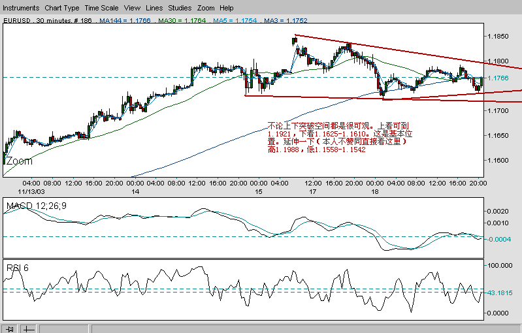This screenshot has height=333, width=522.
Task: Click the date label 15 on time axis
Action: [259, 191]
